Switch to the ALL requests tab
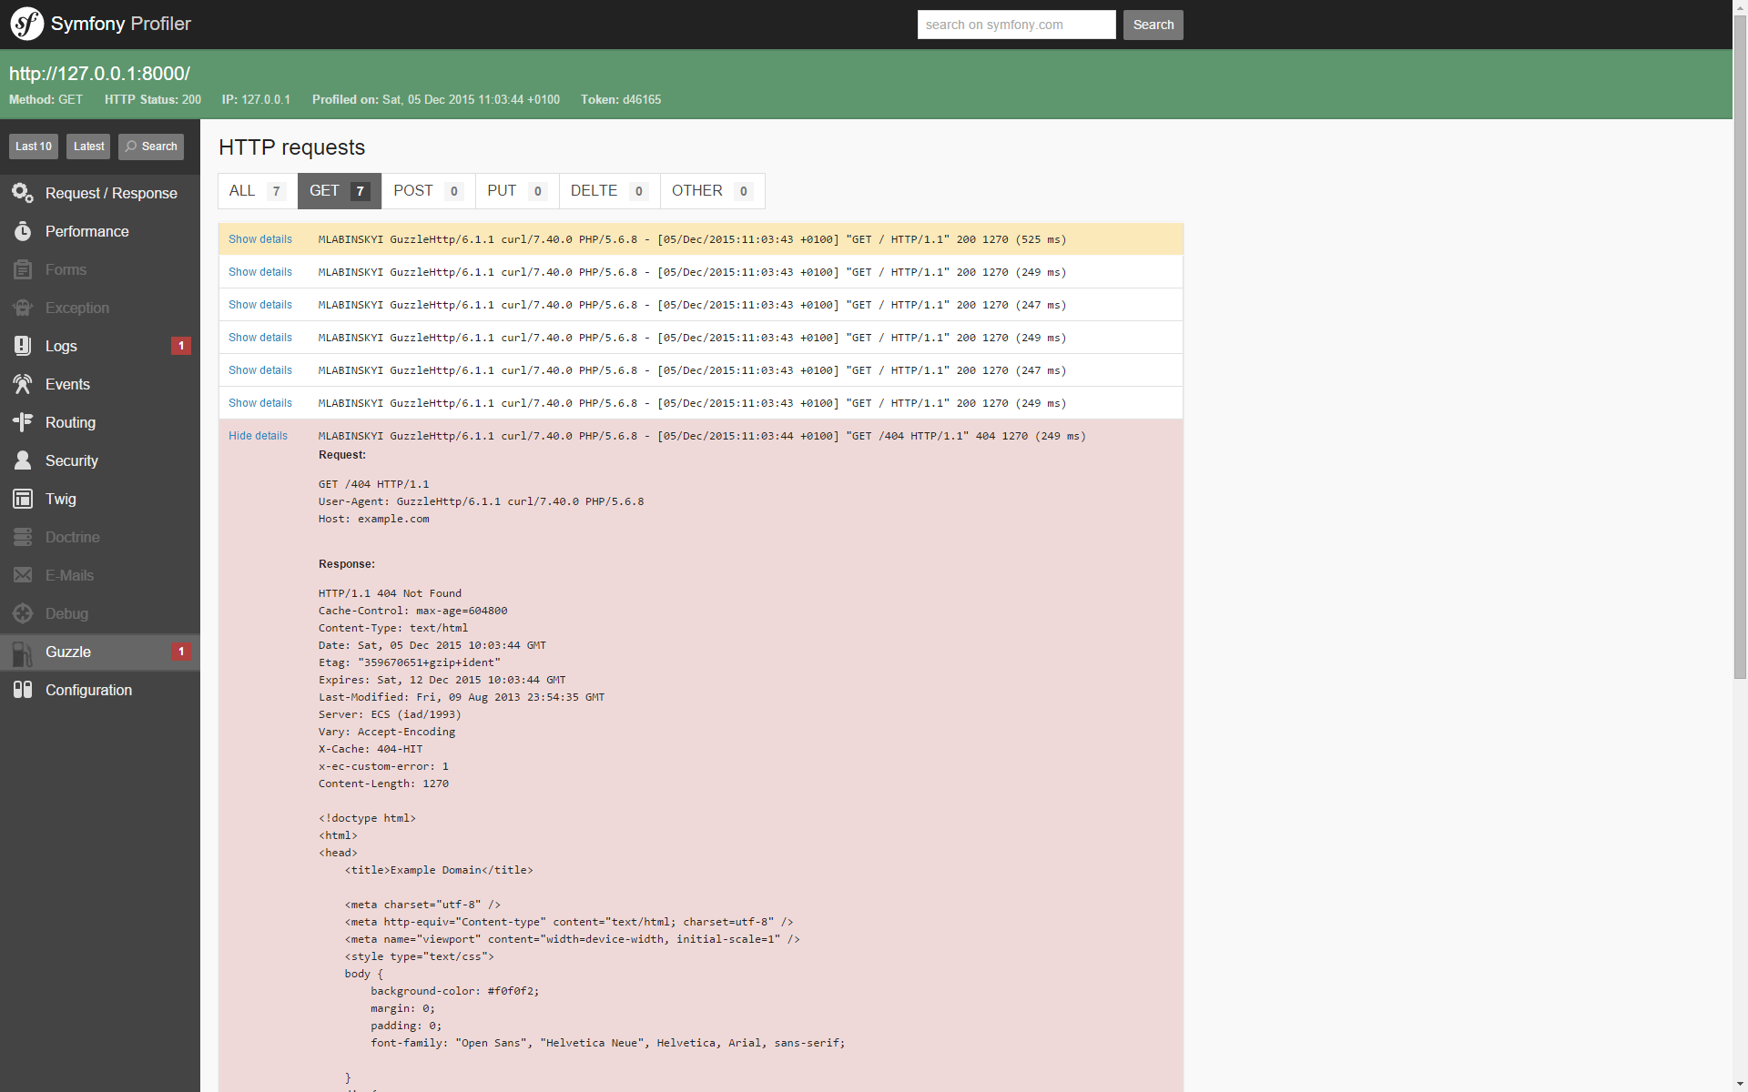Viewport: 1748px width, 1092px height. pos(257,191)
